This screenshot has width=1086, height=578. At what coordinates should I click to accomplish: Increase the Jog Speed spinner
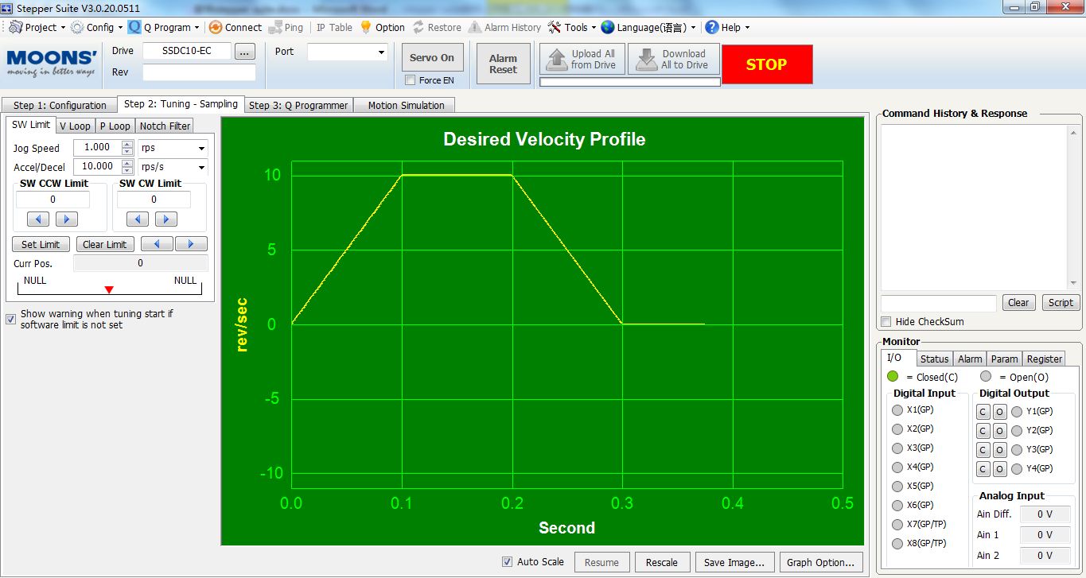point(127,144)
